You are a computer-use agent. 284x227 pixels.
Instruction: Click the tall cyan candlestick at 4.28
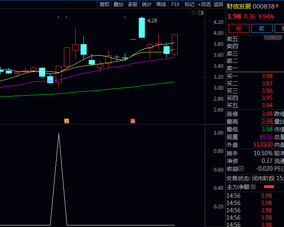coord(142,28)
